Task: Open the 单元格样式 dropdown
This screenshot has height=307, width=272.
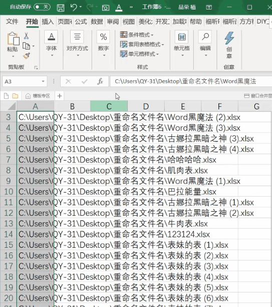Action: 139,54
